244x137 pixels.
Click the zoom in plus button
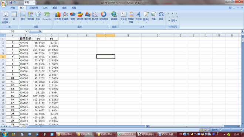point(241,130)
